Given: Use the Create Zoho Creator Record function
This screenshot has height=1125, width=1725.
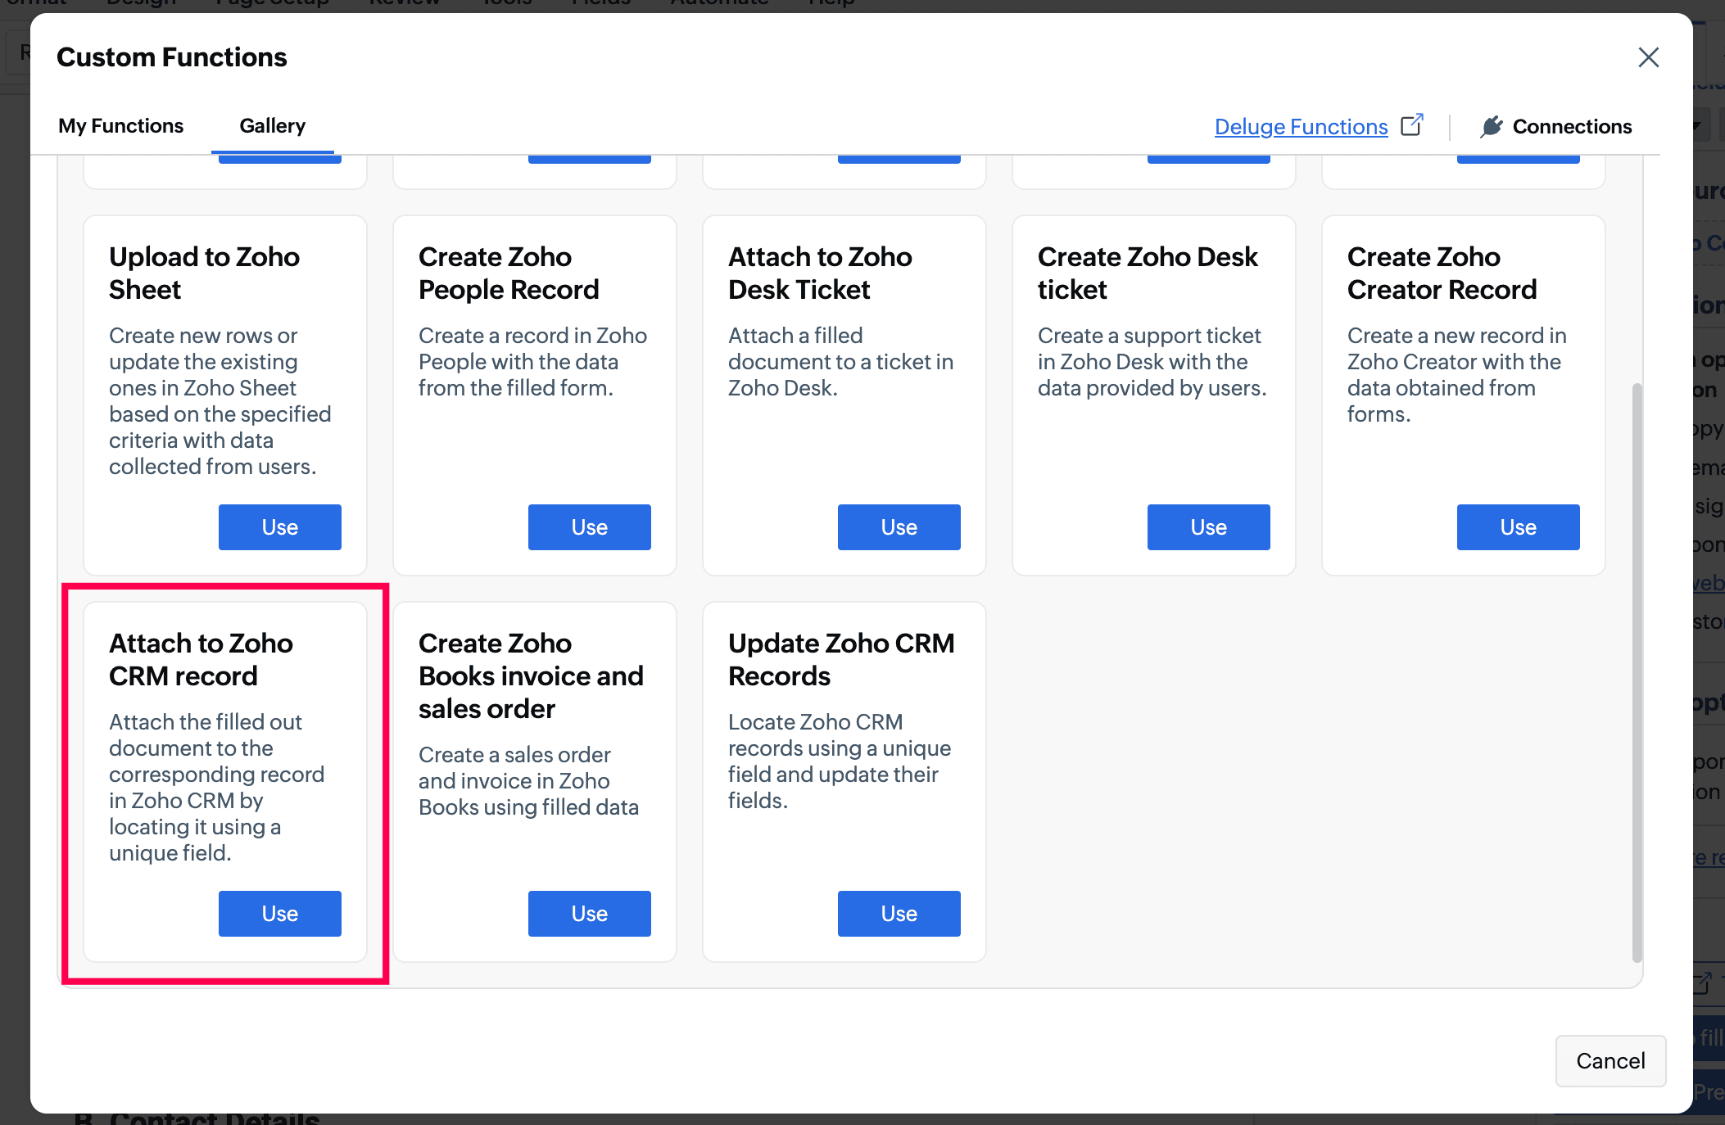Looking at the screenshot, I should click(x=1518, y=527).
